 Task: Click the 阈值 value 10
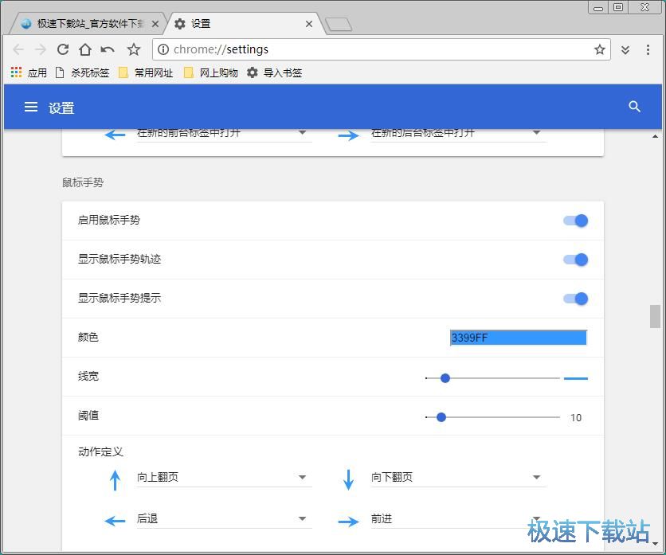coord(576,418)
